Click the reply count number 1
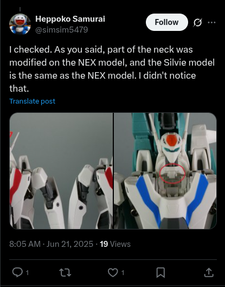Screen dimensions: 225x287 click(27, 273)
